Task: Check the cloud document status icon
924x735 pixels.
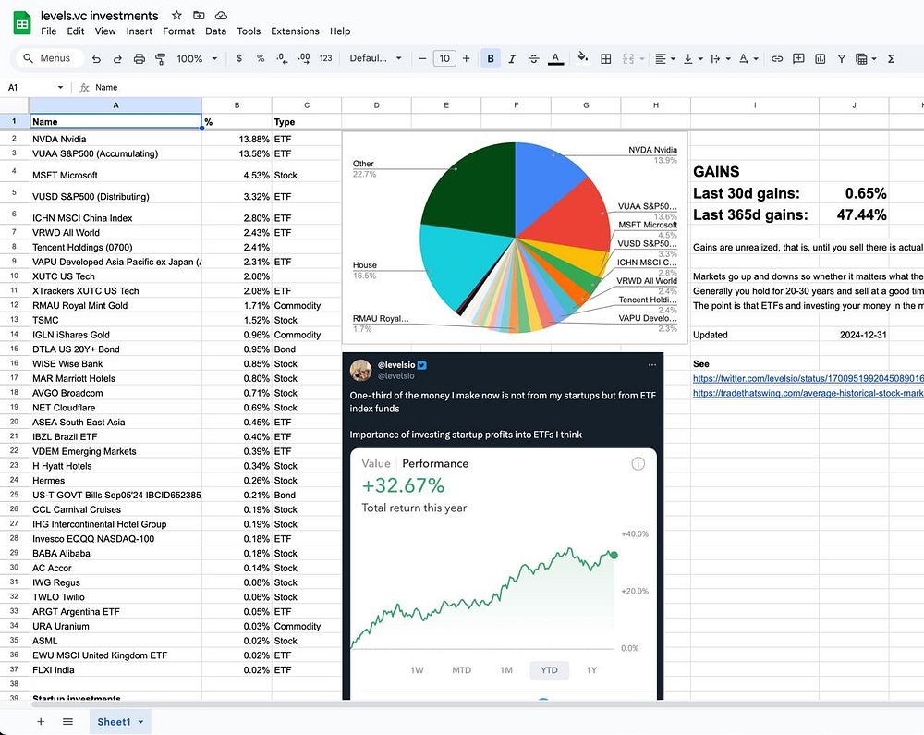Action: (x=221, y=16)
